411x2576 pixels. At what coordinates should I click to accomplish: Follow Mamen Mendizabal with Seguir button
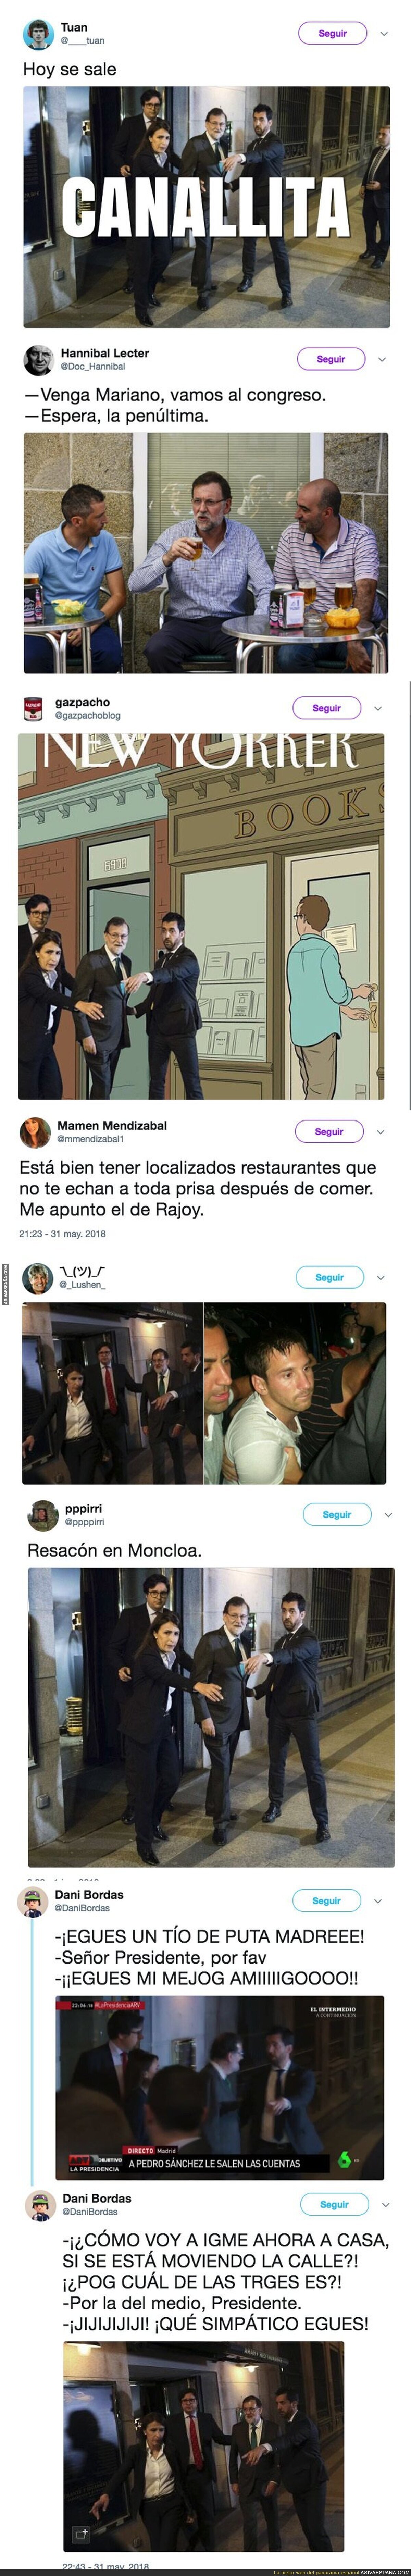[329, 1131]
